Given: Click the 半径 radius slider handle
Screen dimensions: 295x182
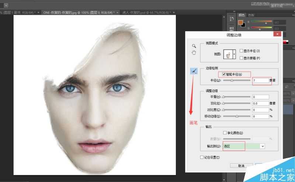Looking at the screenshot, I should click(232, 80).
